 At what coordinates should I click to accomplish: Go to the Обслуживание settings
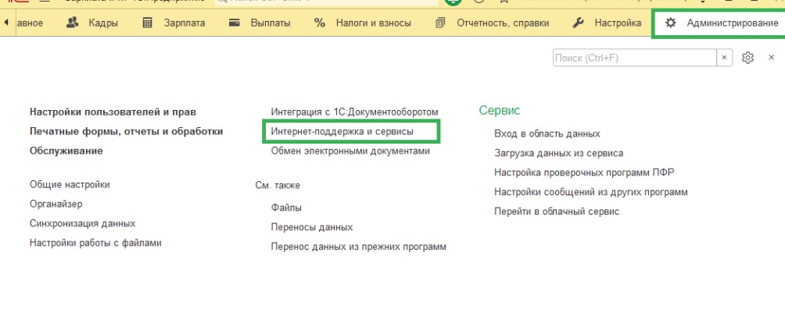[66, 151]
